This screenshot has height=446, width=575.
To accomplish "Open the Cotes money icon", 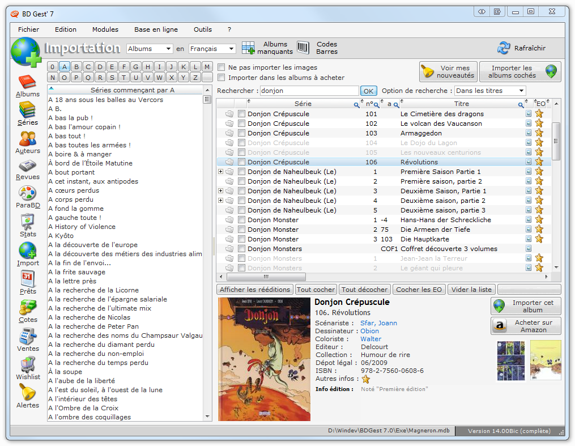I will pos(28,307).
